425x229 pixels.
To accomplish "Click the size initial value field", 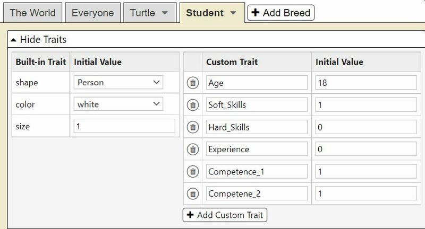I will click(124, 126).
